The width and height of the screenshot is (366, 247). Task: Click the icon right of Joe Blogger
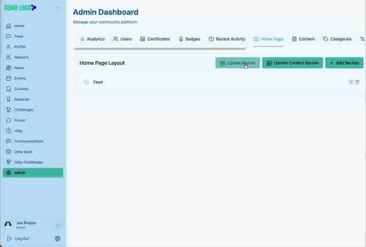click(58, 225)
